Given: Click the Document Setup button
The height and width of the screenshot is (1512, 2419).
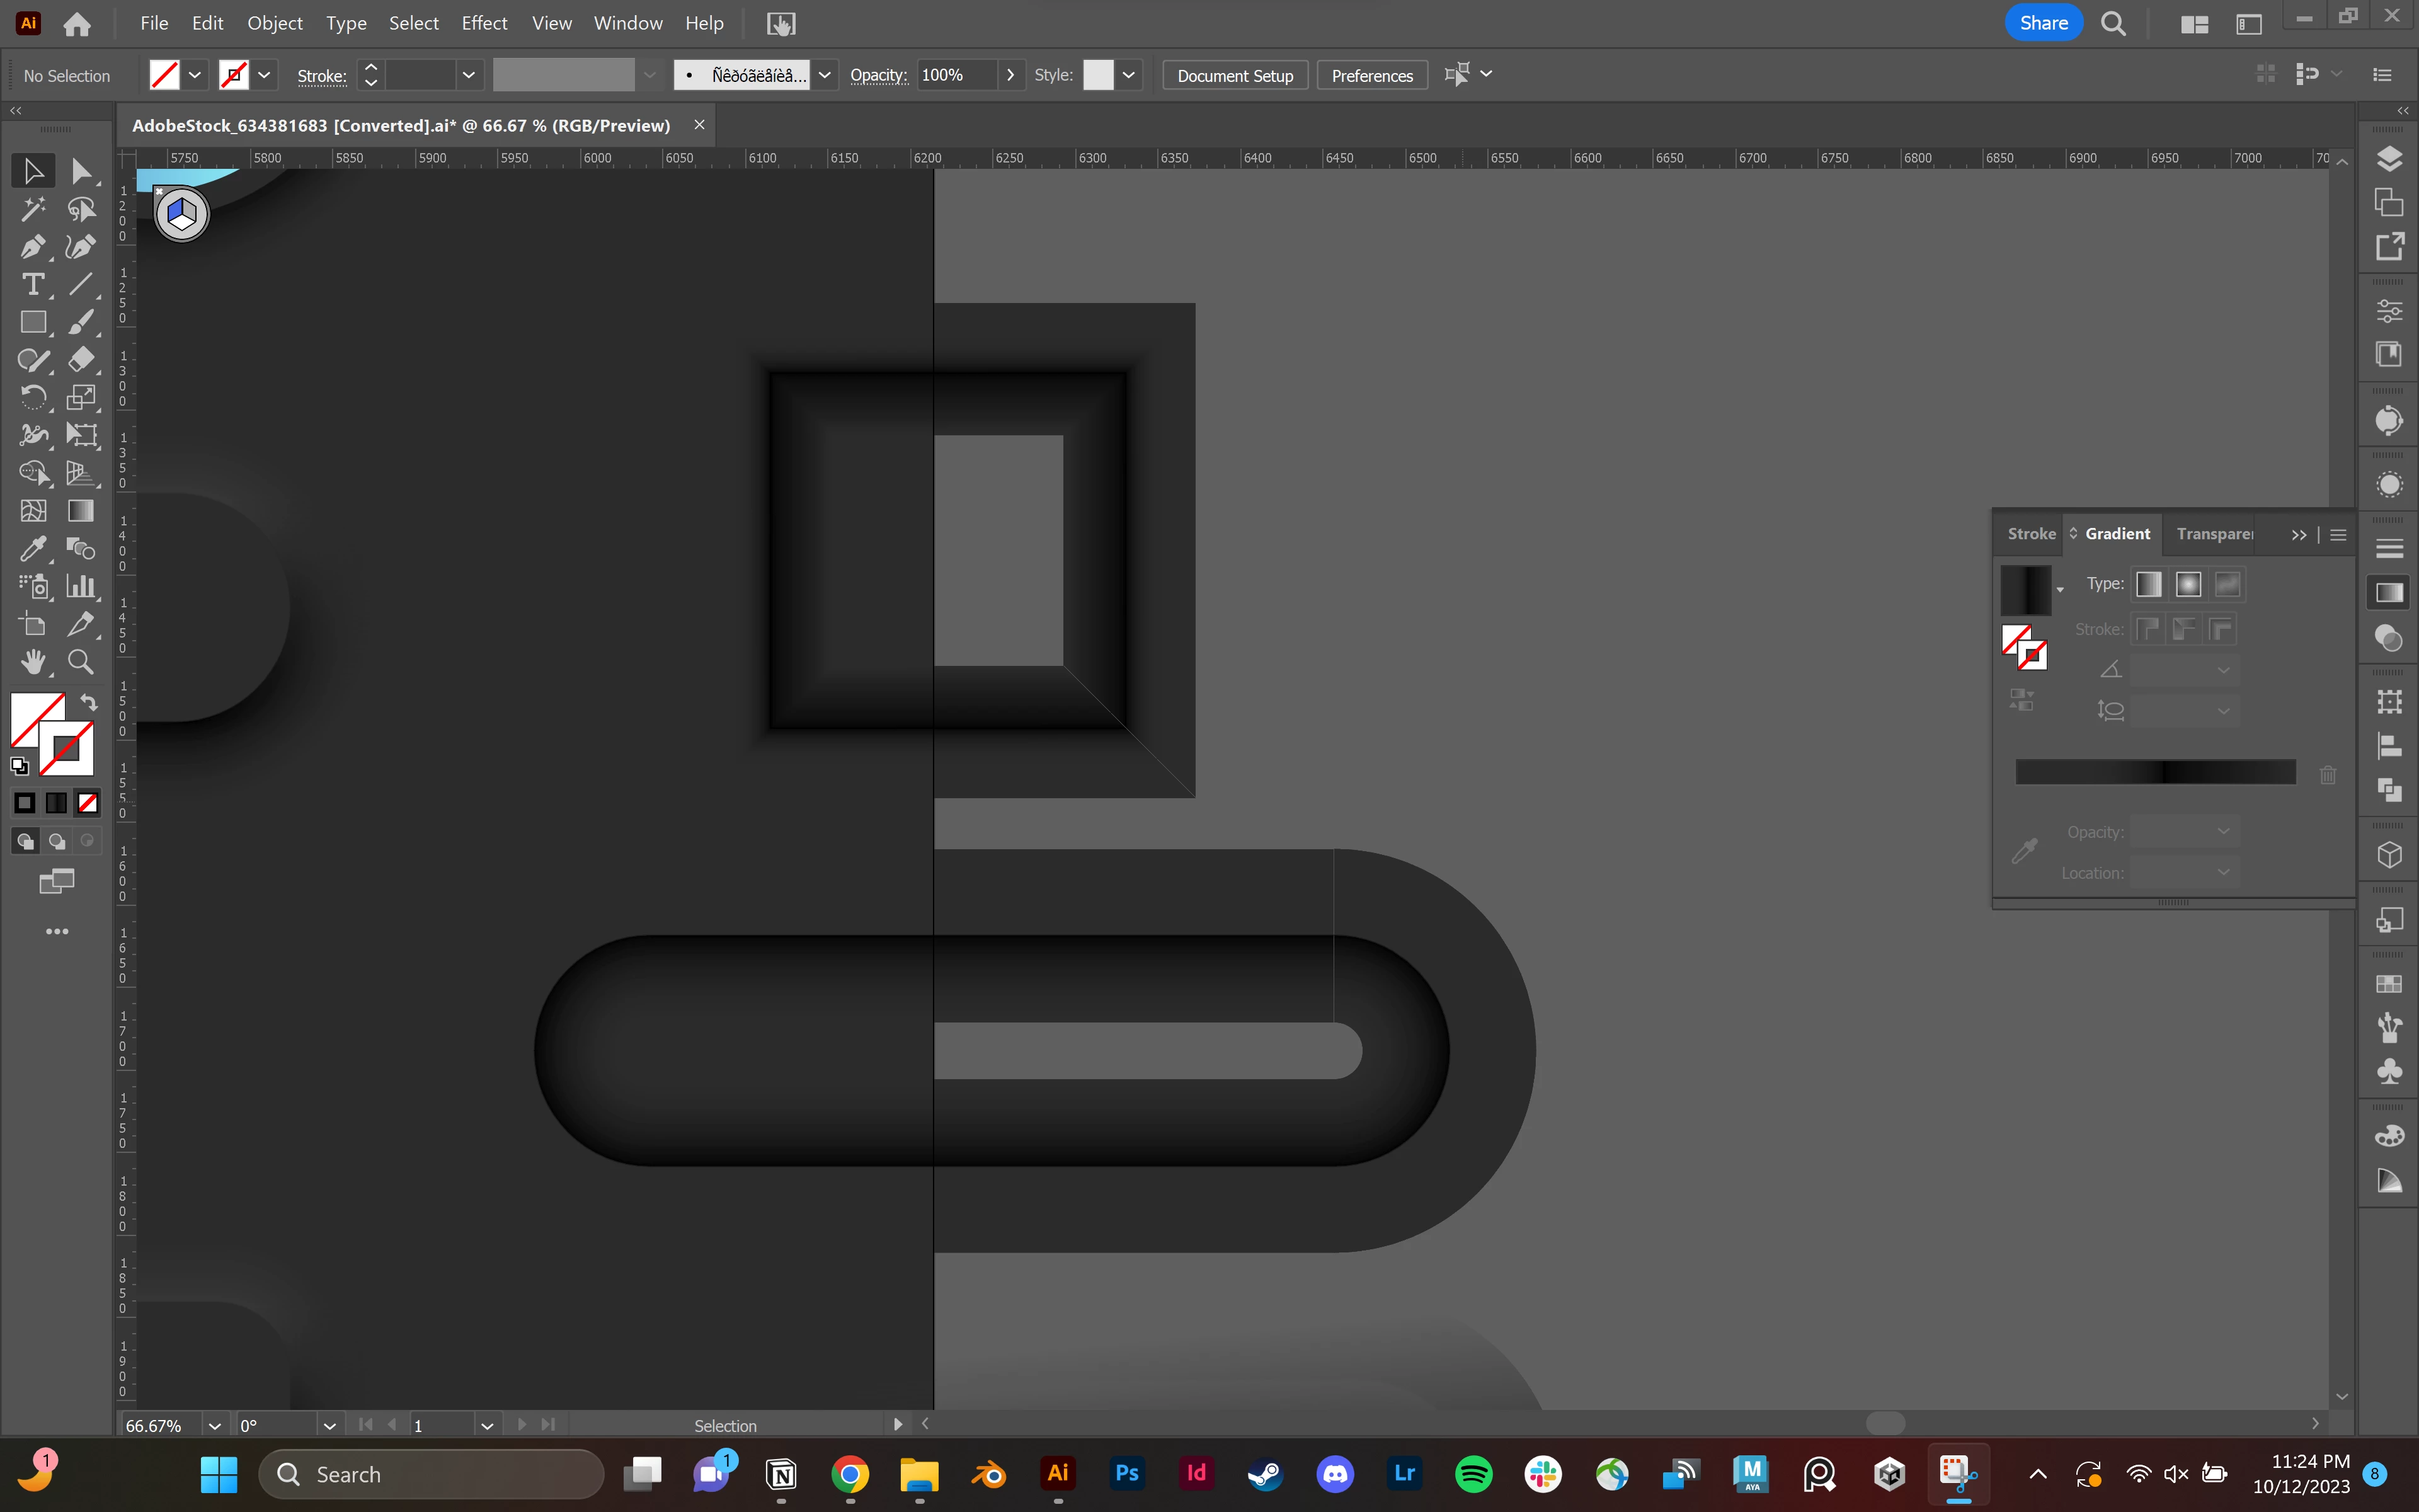Looking at the screenshot, I should [x=1235, y=75].
